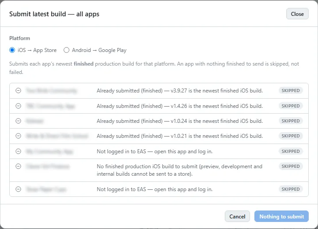Image resolution: width=318 pixels, height=229 pixels.
Task: Click 'No finished production iOS build to submit' message
Action: pyautogui.click(x=179, y=170)
